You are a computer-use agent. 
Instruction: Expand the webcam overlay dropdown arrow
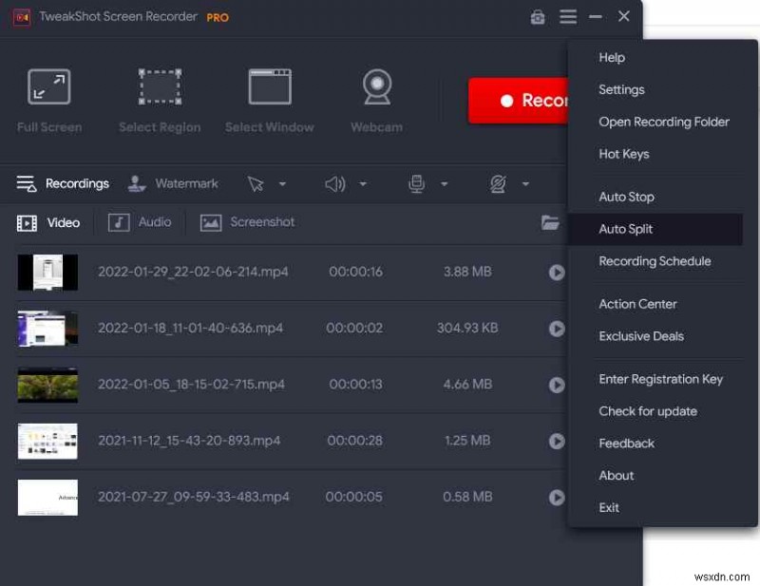526,184
